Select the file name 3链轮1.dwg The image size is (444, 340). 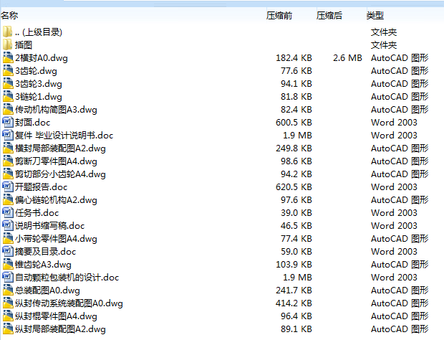pyautogui.click(x=39, y=97)
